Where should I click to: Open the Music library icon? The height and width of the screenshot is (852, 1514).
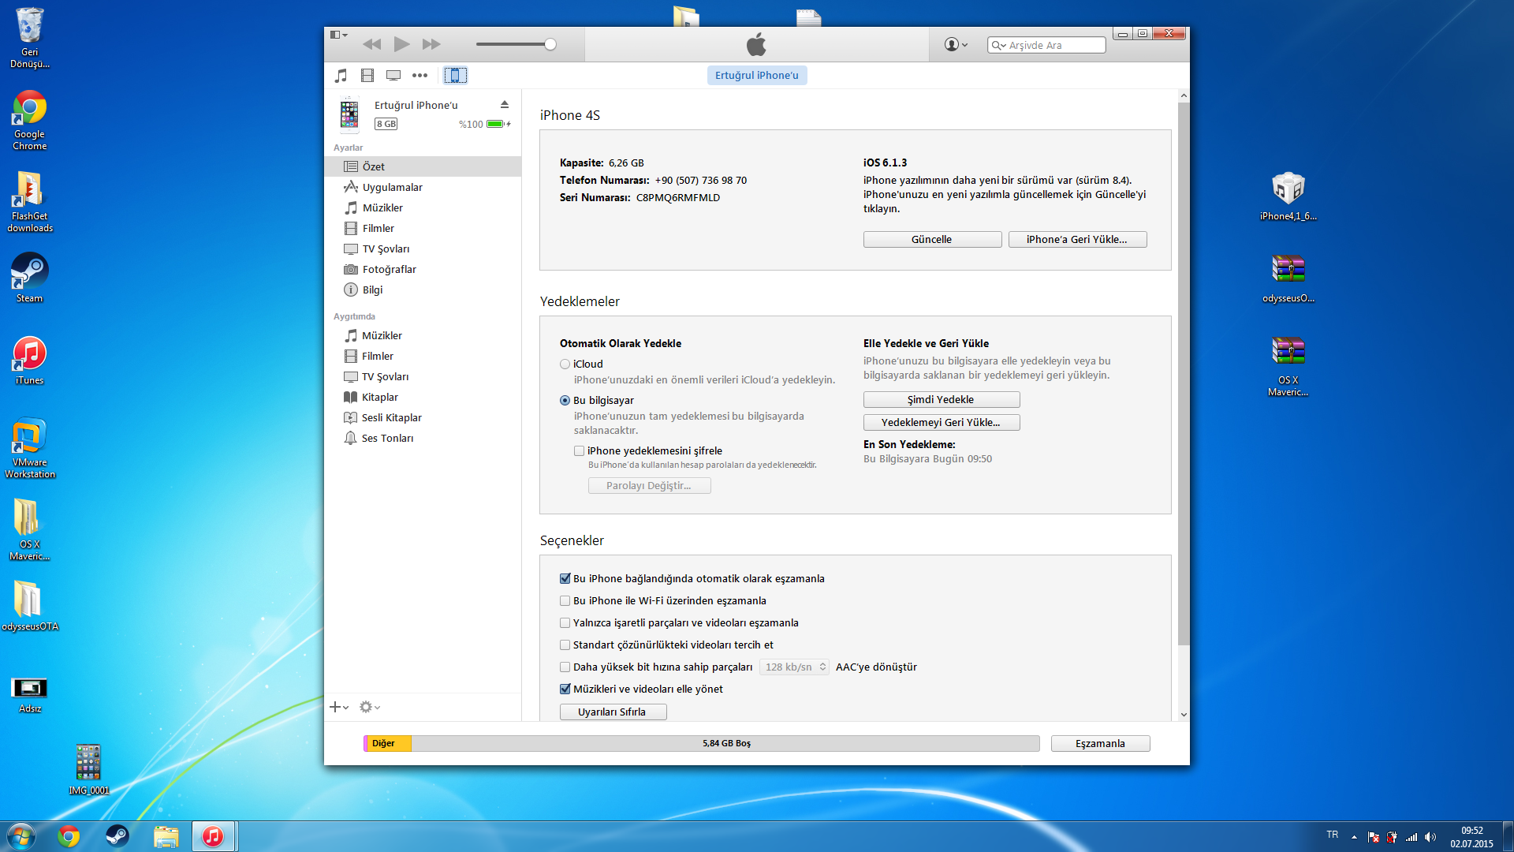pyautogui.click(x=341, y=76)
